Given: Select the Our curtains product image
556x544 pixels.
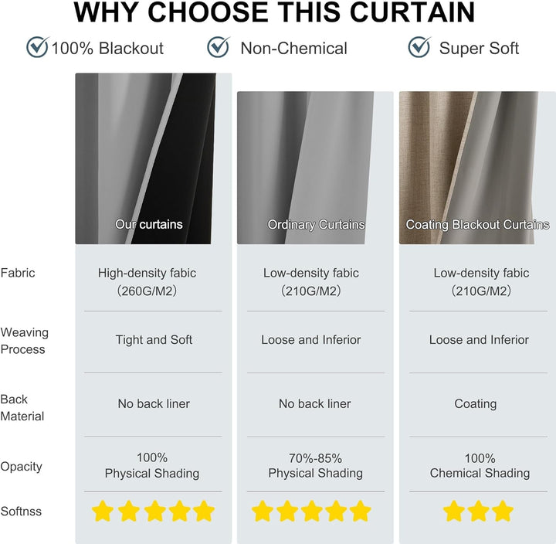Looking at the screenshot, I should click(x=146, y=158).
